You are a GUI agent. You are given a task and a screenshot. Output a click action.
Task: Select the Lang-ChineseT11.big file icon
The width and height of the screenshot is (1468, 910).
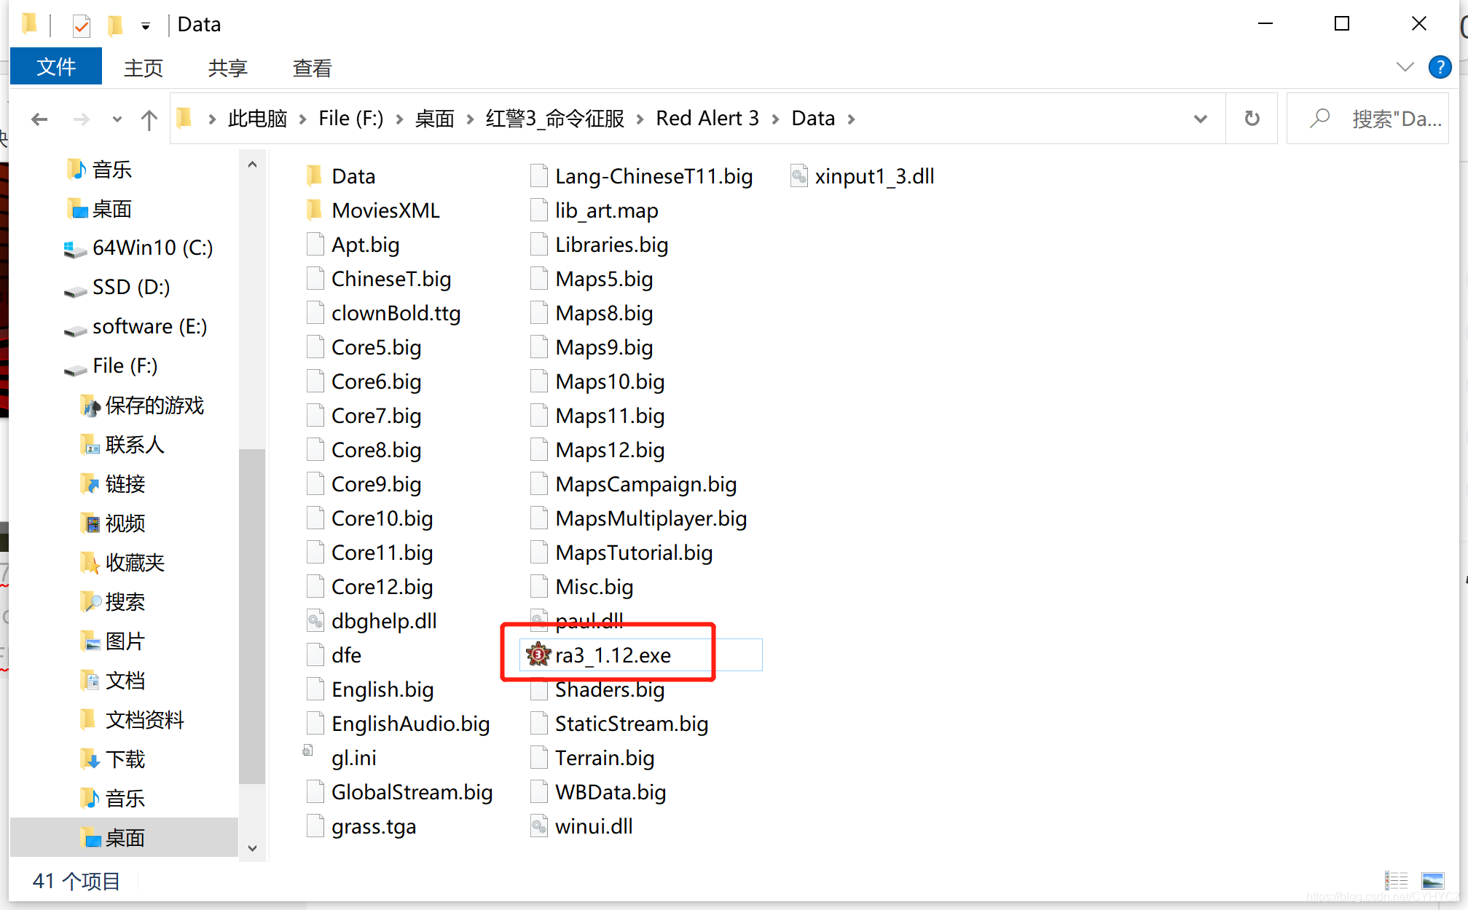[x=538, y=176]
